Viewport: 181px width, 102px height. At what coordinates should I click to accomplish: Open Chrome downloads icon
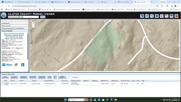(x=172, y=6)
